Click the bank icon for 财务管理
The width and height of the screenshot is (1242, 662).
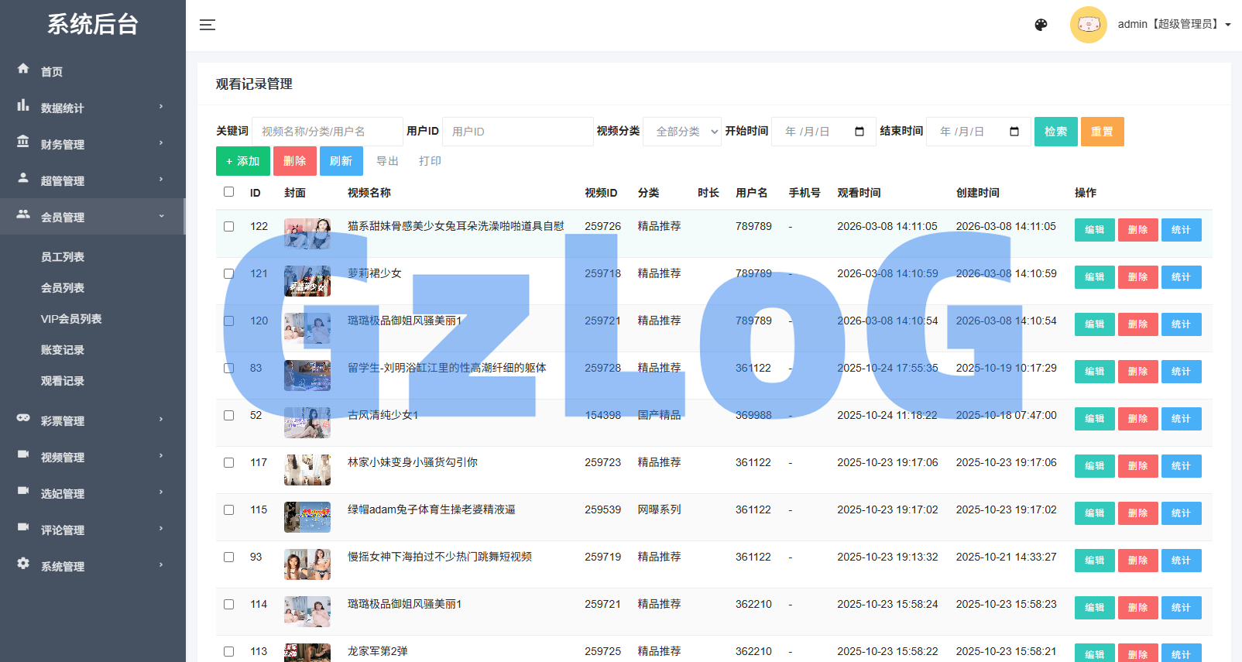[x=23, y=142]
